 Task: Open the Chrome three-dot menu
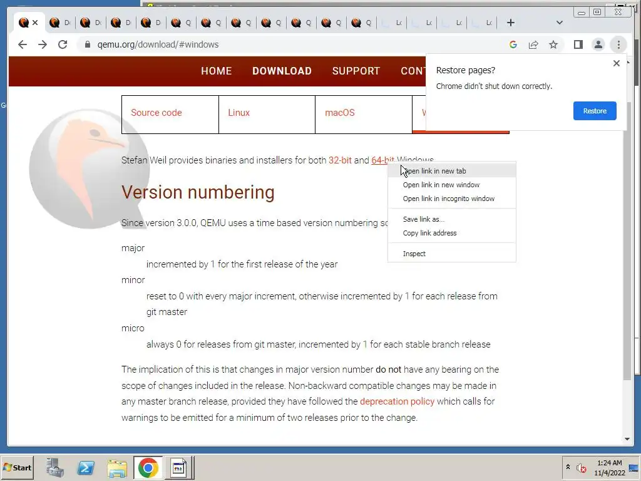click(618, 44)
